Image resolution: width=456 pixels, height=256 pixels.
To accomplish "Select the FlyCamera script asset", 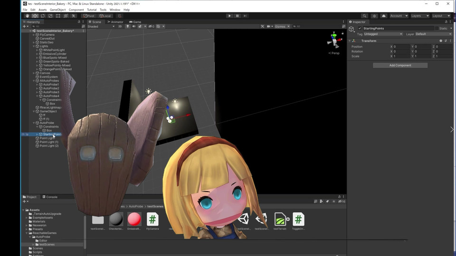I will 152,221.
